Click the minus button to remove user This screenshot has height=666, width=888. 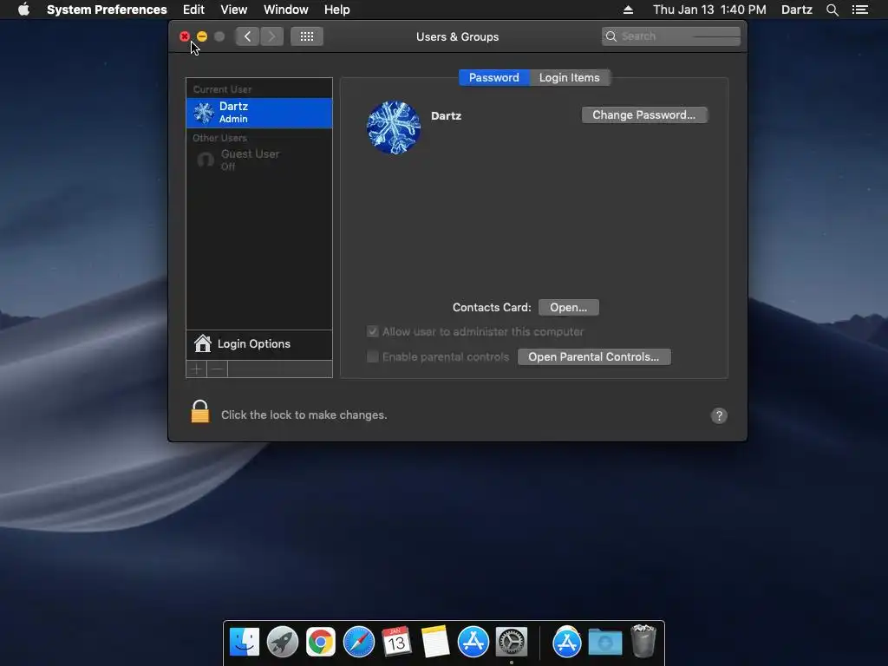click(217, 369)
